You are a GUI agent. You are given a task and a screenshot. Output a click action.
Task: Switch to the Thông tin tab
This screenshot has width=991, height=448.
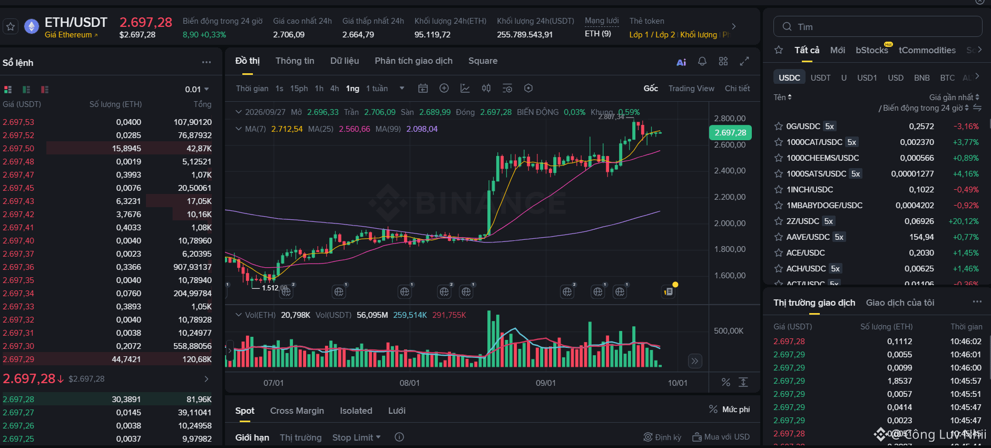pos(295,61)
